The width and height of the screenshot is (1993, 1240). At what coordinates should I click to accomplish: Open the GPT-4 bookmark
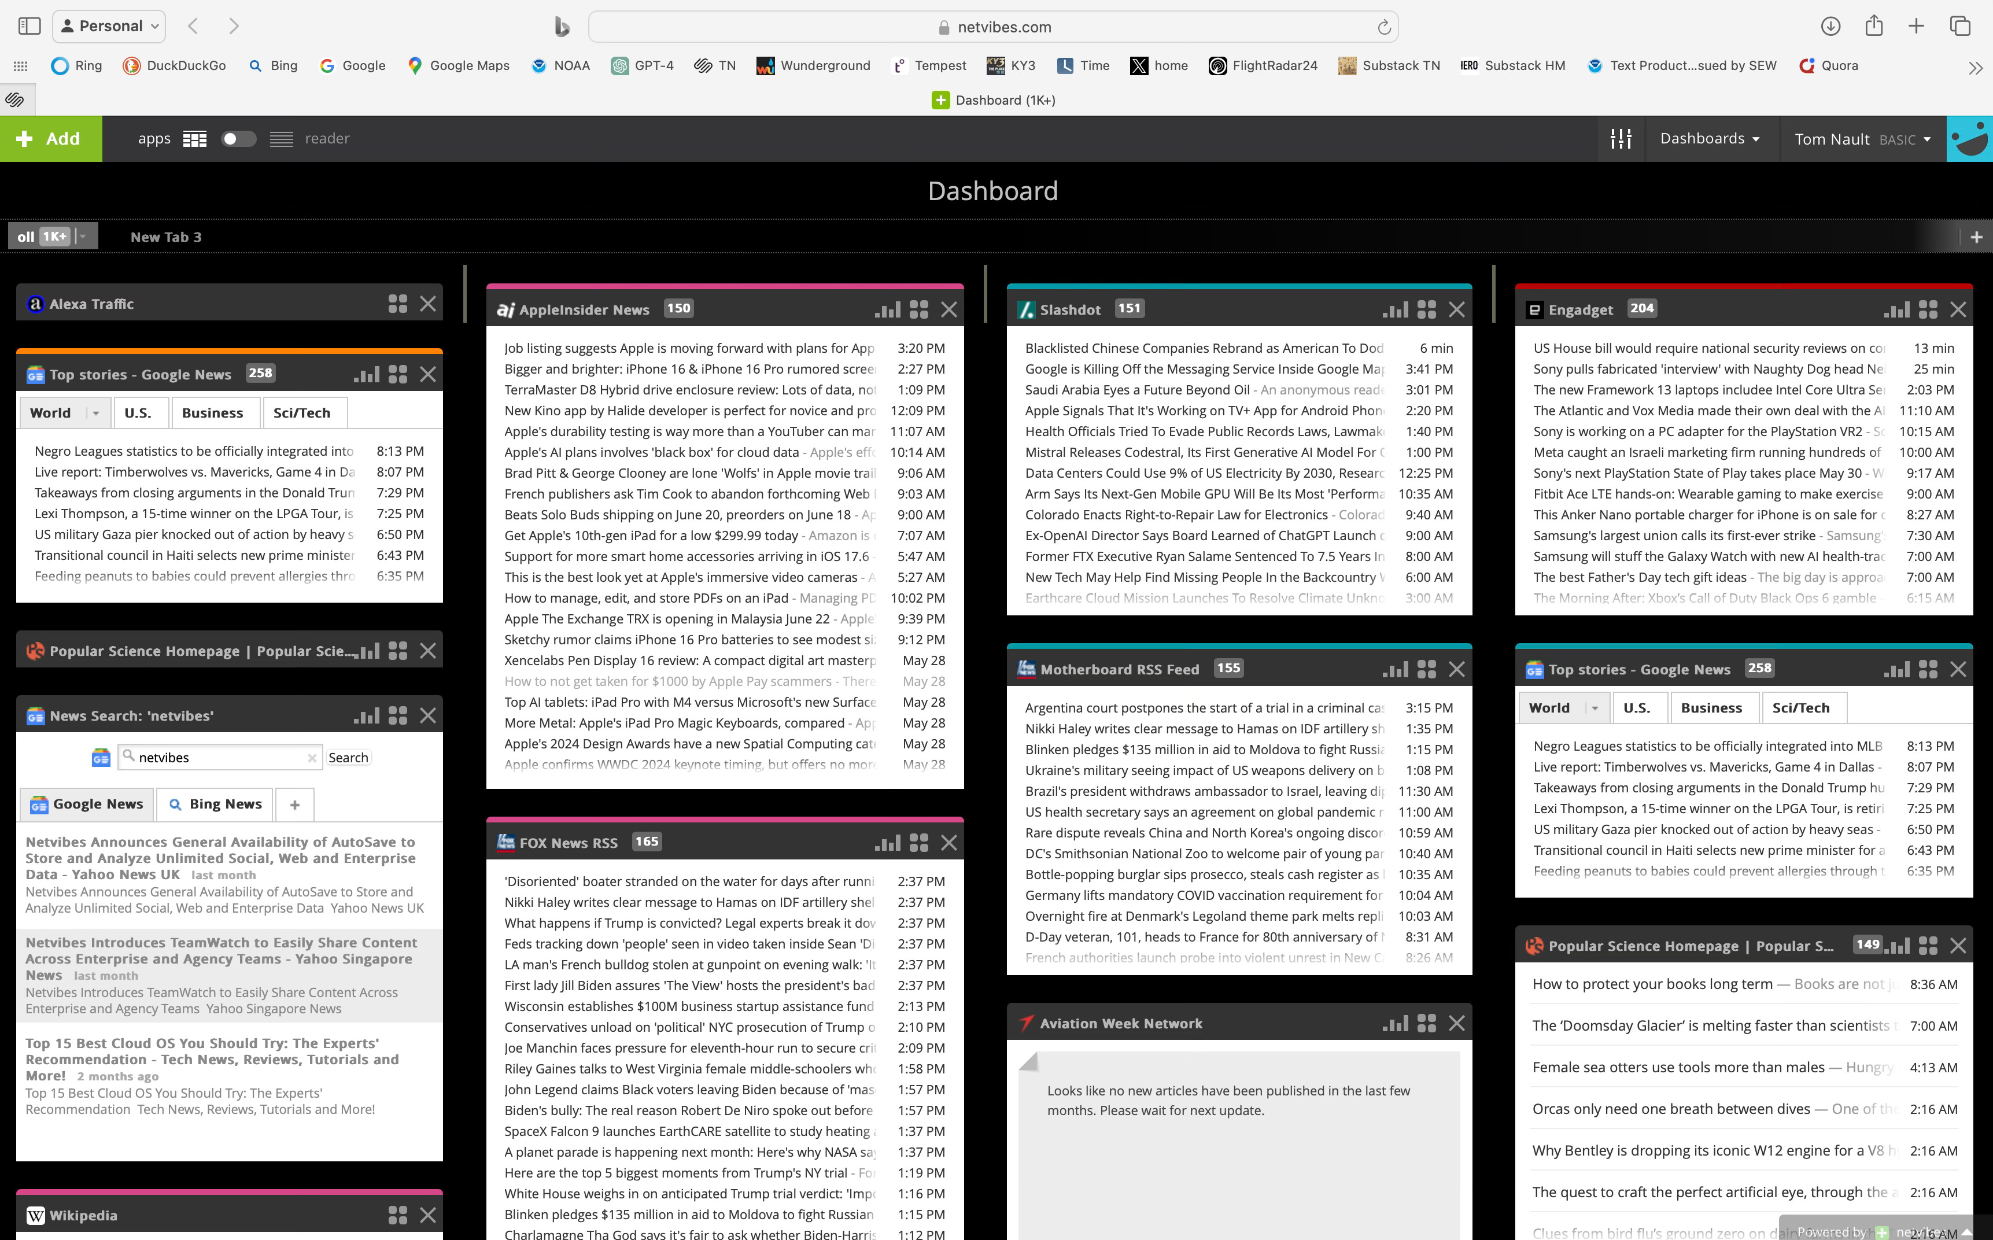tap(642, 65)
